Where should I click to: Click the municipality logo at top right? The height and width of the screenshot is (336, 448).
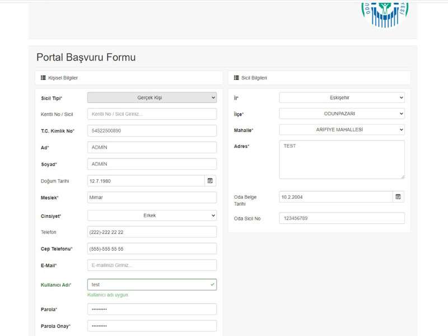pos(385,15)
